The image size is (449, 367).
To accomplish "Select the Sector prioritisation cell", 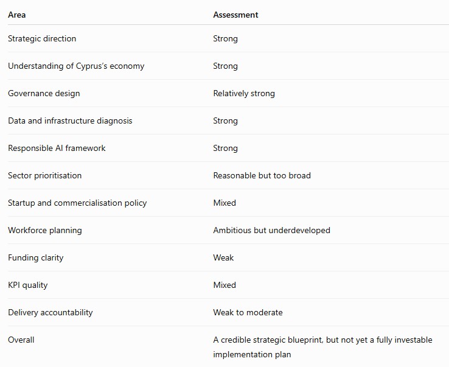I will [44, 176].
